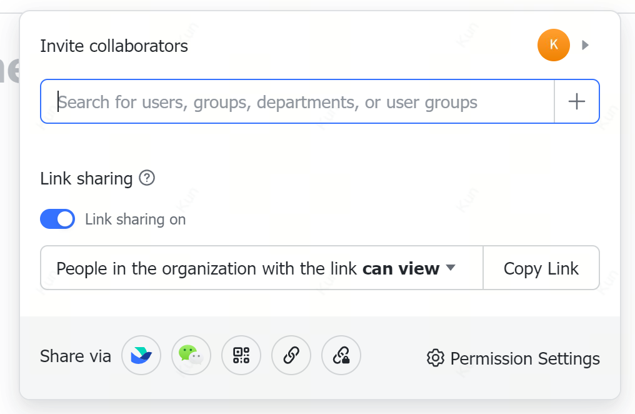Click the question mark help icon by Link sharing

pos(147,178)
